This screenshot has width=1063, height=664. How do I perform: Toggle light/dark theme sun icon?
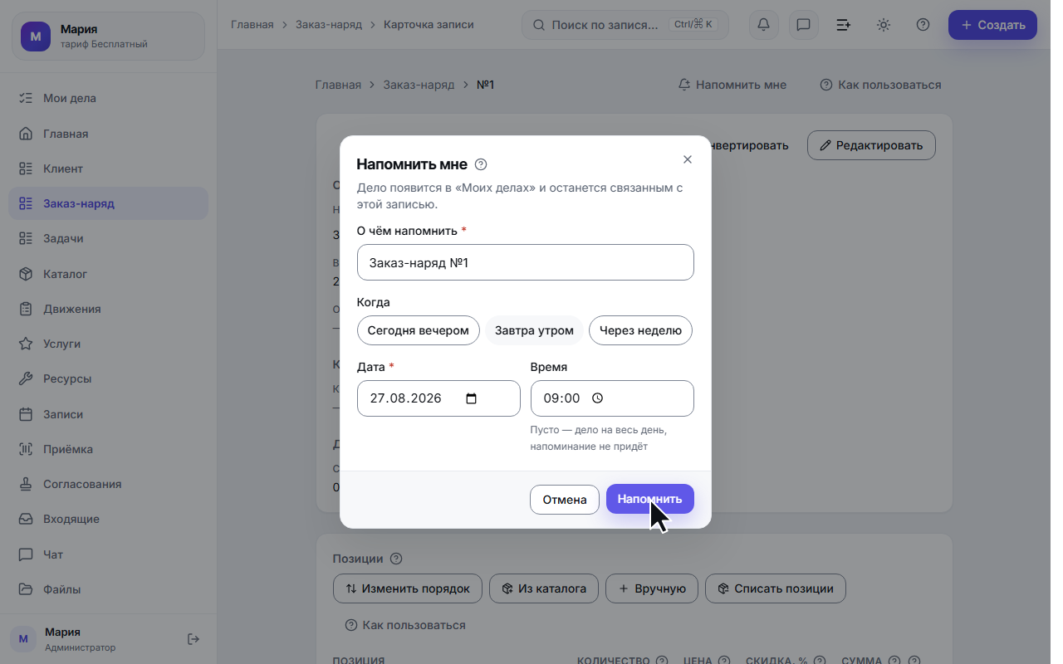click(x=883, y=25)
